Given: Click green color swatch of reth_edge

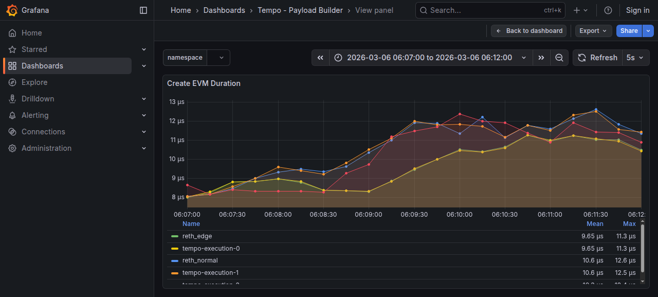Looking at the screenshot, I should pyautogui.click(x=174, y=237).
